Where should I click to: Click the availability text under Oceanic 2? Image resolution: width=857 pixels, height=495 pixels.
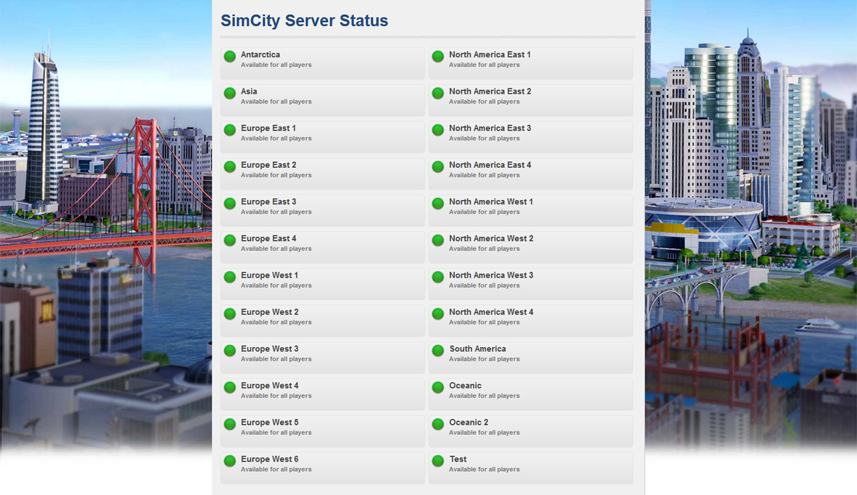point(484,433)
